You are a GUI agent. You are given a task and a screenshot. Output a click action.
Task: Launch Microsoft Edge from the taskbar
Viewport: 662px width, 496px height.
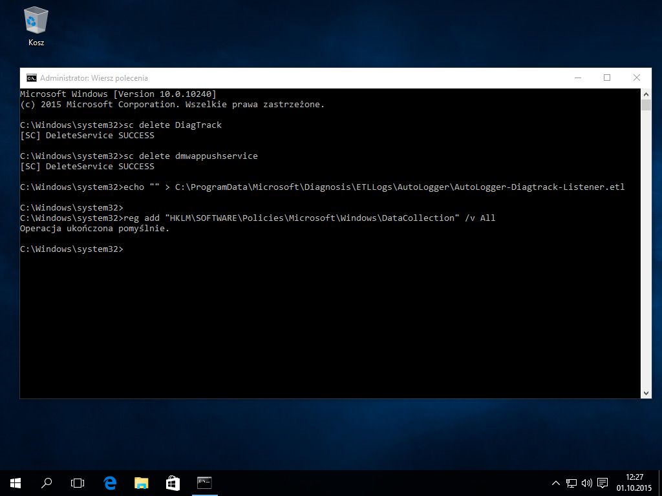[x=110, y=483]
